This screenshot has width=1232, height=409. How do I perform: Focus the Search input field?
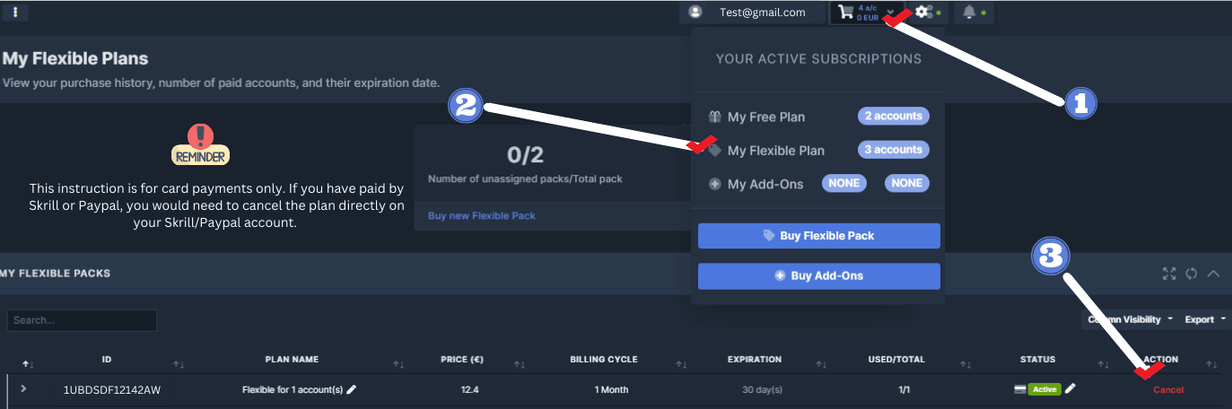pos(82,320)
